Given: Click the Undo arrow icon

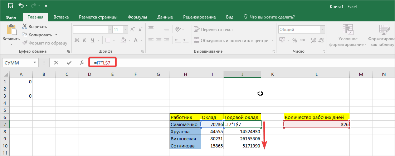Looking at the screenshot, I should pos(21,6).
